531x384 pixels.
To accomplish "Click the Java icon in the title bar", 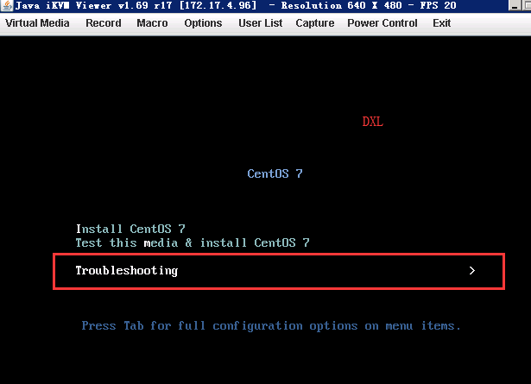I will click(7, 5).
